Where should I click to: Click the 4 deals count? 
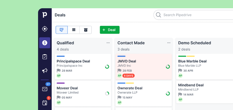(63, 50)
